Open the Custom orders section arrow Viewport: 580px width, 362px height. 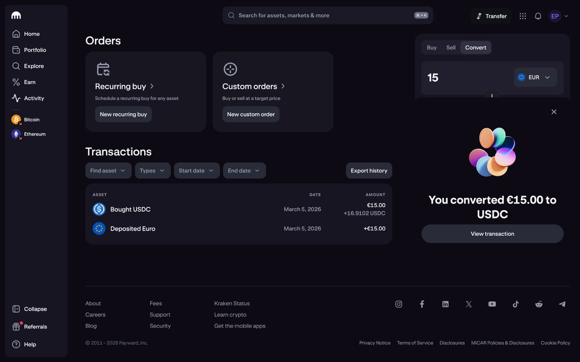click(x=283, y=86)
